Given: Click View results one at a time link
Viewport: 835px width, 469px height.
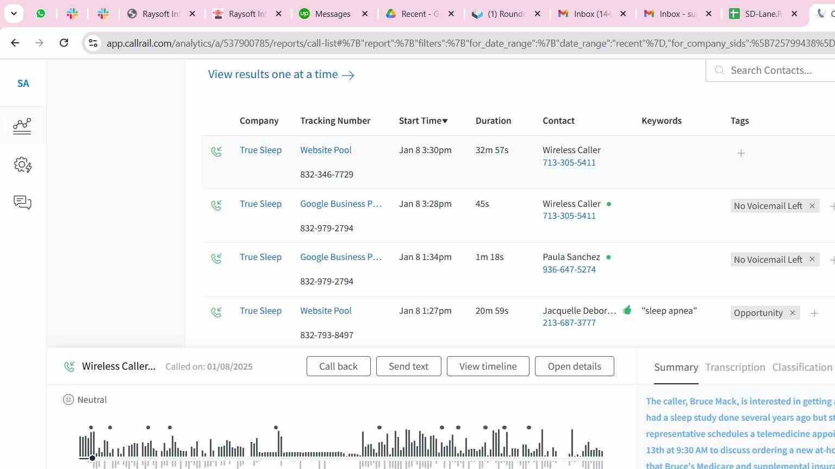Looking at the screenshot, I should (281, 74).
